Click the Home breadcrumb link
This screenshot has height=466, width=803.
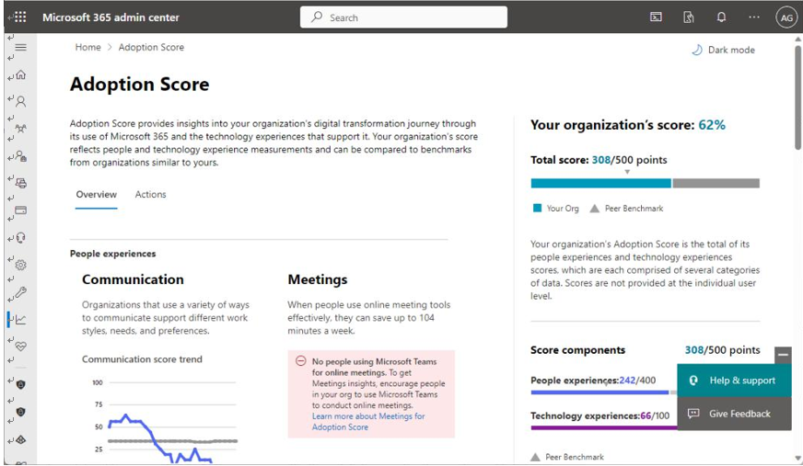click(x=88, y=47)
